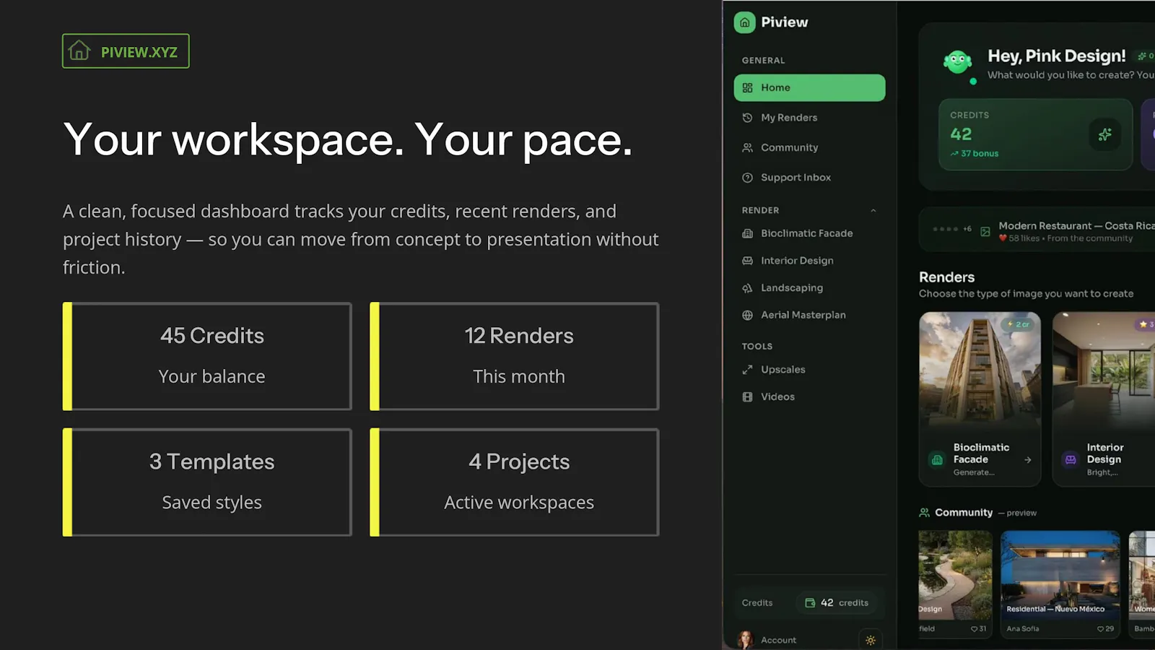Click the Aerial Masterplan globe icon
The height and width of the screenshot is (650, 1155).
coord(748,315)
